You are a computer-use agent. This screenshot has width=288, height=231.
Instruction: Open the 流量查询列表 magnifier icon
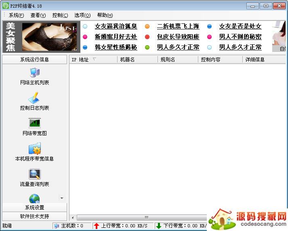pyautogui.click(x=34, y=174)
